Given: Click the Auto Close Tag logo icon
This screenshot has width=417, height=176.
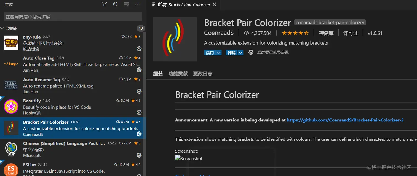Looking at the screenshot, I should point(11,64).
